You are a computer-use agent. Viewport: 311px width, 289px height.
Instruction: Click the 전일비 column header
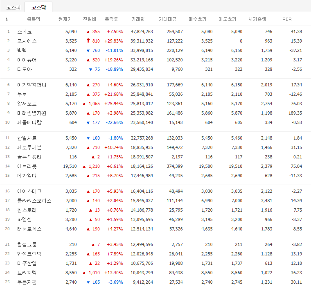click(x=90, y=19)
